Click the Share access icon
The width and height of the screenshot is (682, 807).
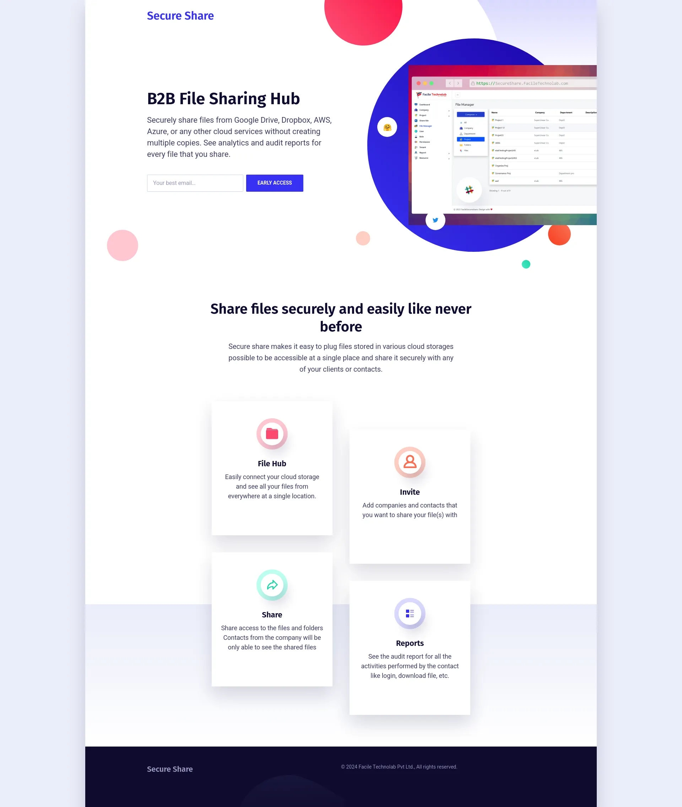(271, 585)
